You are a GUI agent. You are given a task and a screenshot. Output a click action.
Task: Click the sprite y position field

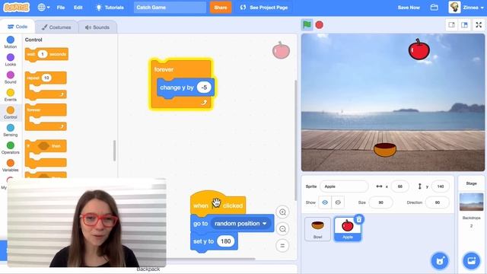[440, 186]
